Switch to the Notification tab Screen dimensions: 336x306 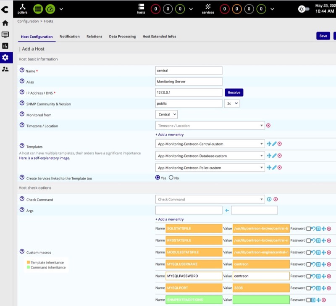[69, 37]
